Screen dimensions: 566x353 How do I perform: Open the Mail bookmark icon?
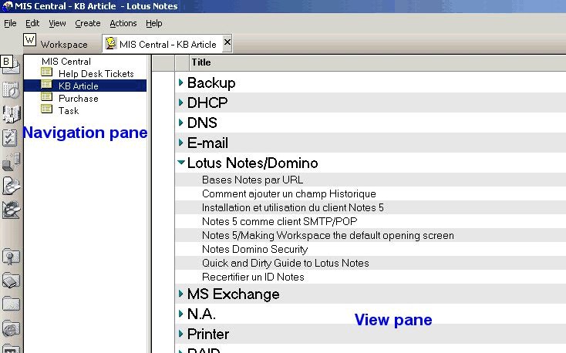[13, 67]
